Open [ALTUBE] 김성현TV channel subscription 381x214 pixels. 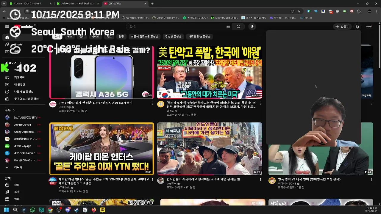(x=22, y=117)
